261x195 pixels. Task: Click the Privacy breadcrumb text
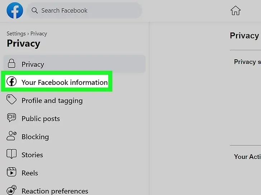(39, 34)
